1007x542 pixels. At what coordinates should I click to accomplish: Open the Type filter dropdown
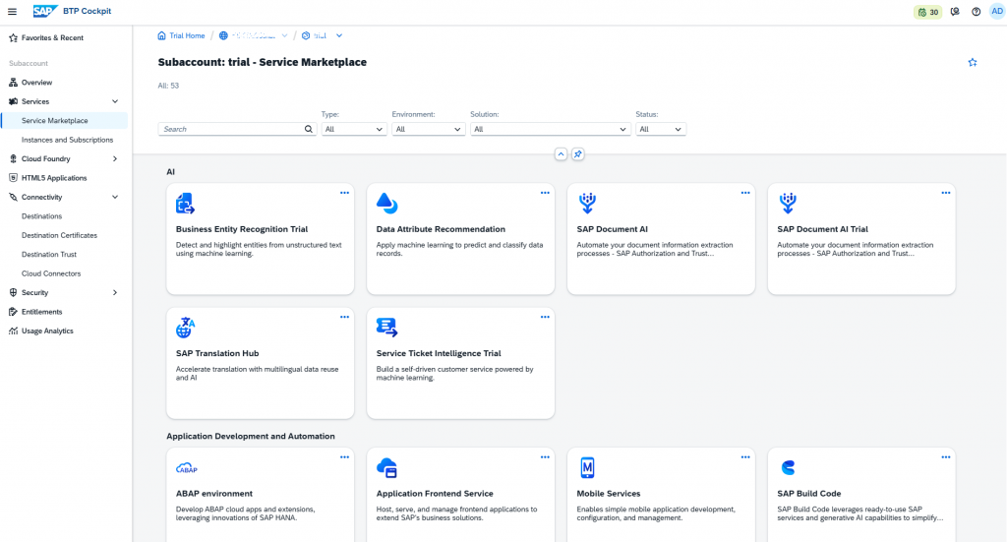click(x=354, y=129)
